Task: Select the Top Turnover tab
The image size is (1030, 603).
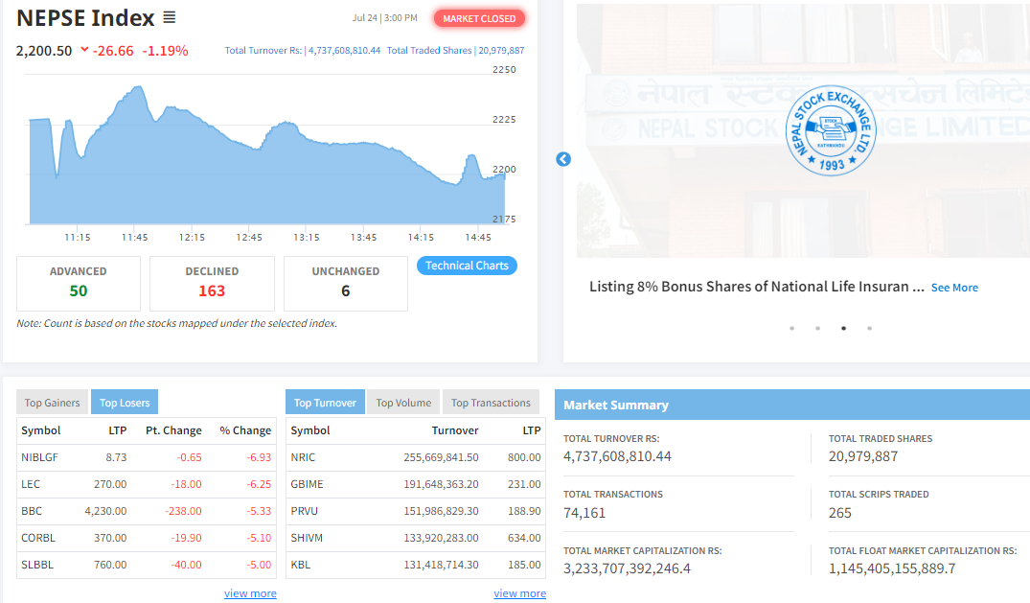Action: click(325, 403)
